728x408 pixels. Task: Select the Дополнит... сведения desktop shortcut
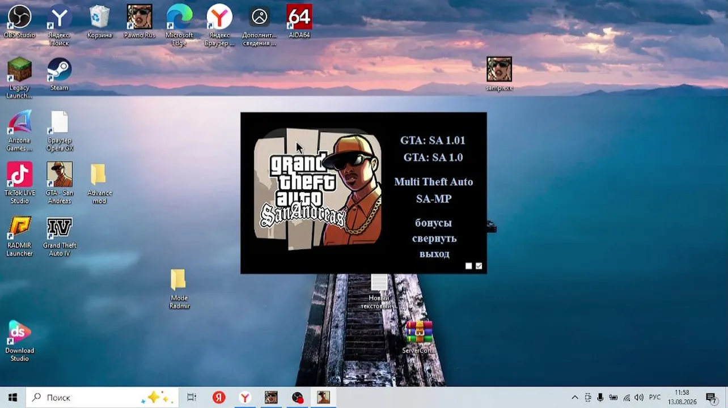[x=260, y=25]
